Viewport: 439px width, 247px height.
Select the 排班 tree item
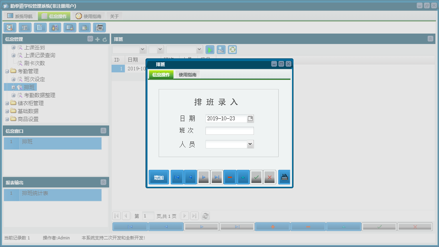pos(30,87)
